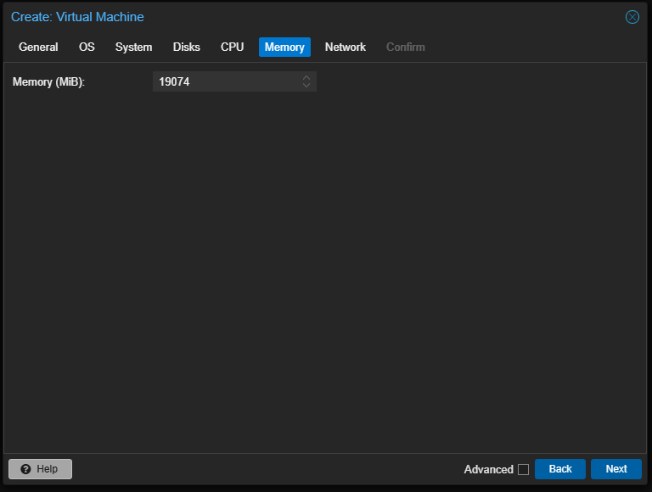Open the General tab
Screen dimensions: 652x492
38,47
